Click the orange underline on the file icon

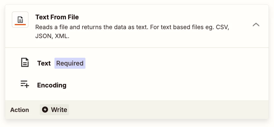20,25
